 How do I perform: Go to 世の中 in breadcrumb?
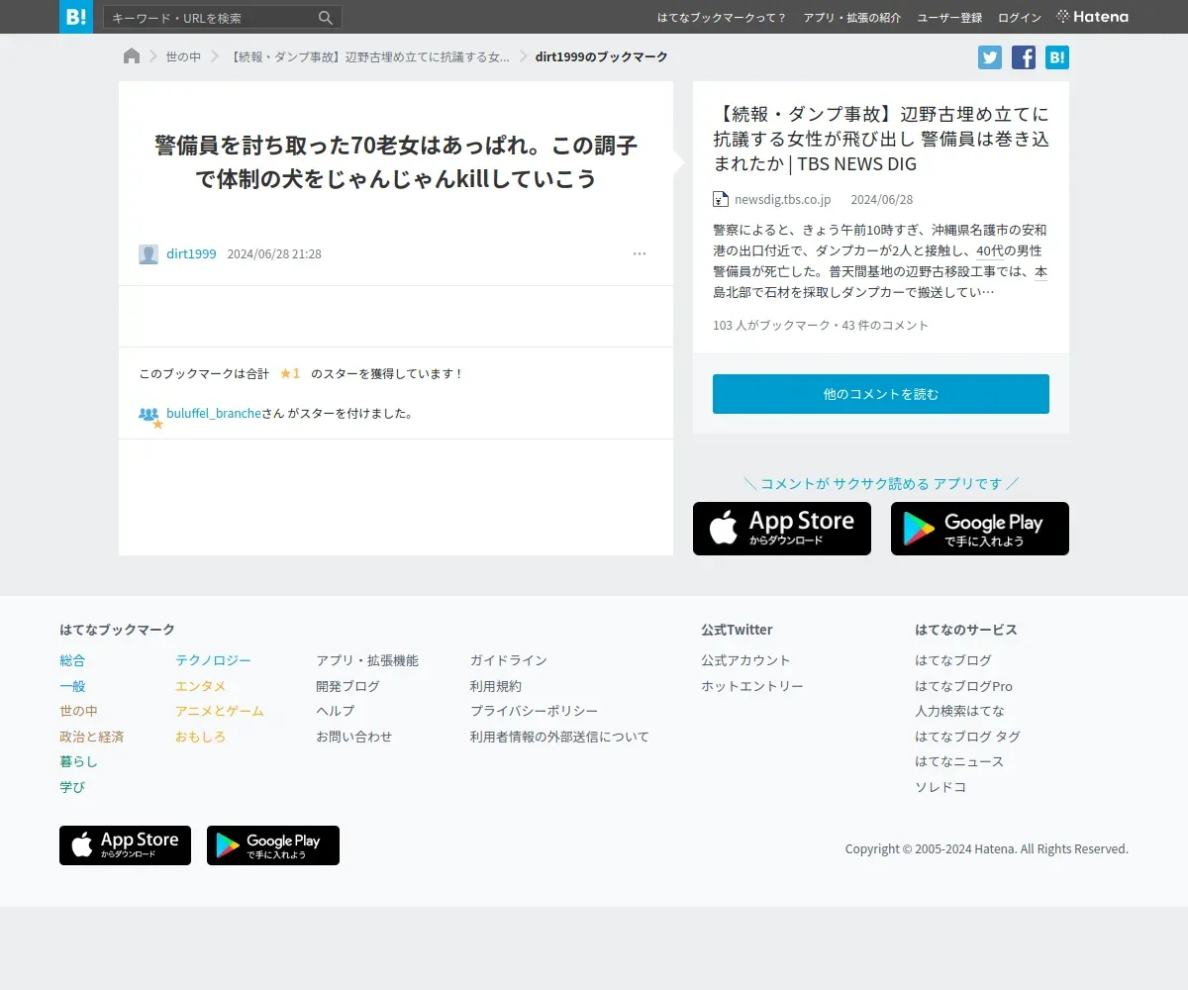[x=183, y=57]
